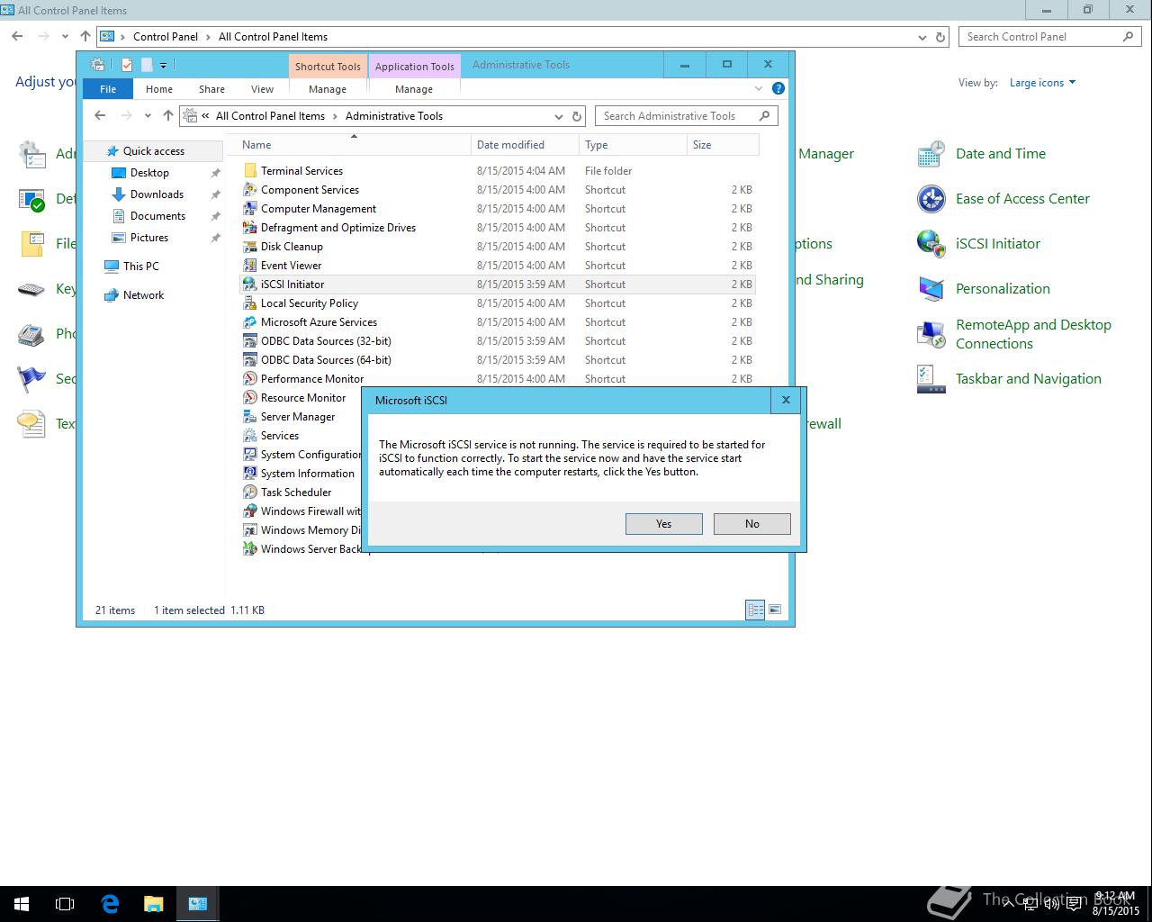Open the View ribbon tab
Viewport: 1152px width, 922px height.
point(262,89)
